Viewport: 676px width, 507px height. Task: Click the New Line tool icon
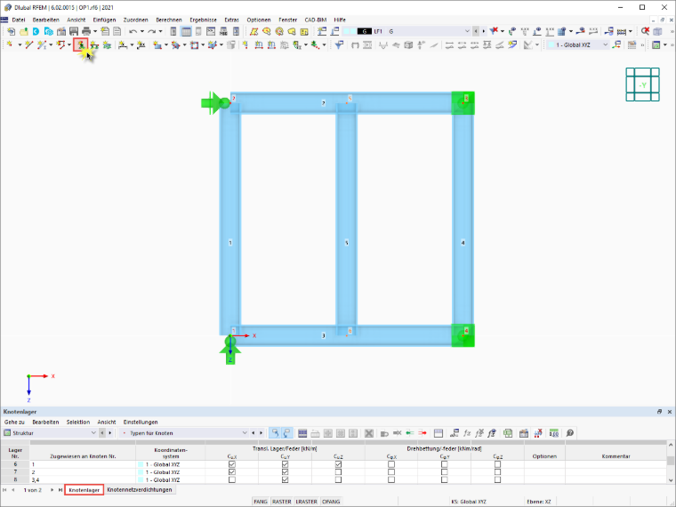pos(28,44)
